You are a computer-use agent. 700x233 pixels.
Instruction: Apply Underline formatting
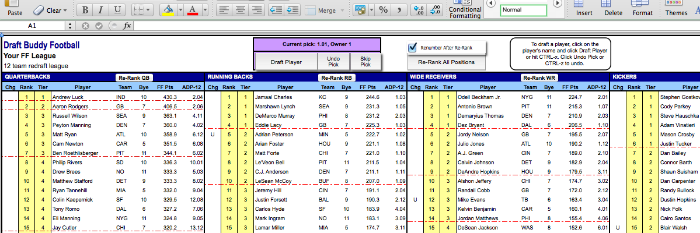117,10
